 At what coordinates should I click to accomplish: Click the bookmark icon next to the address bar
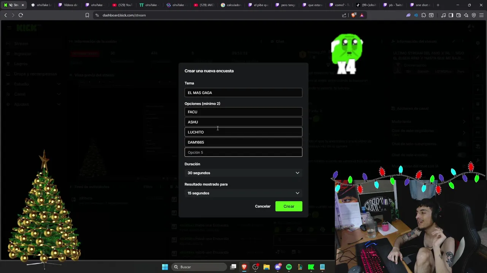coord(87,15)
